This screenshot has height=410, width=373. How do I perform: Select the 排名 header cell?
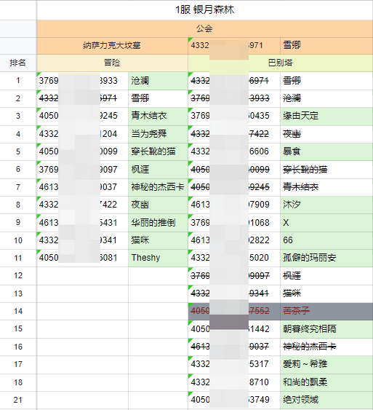(x=18, y=63)
